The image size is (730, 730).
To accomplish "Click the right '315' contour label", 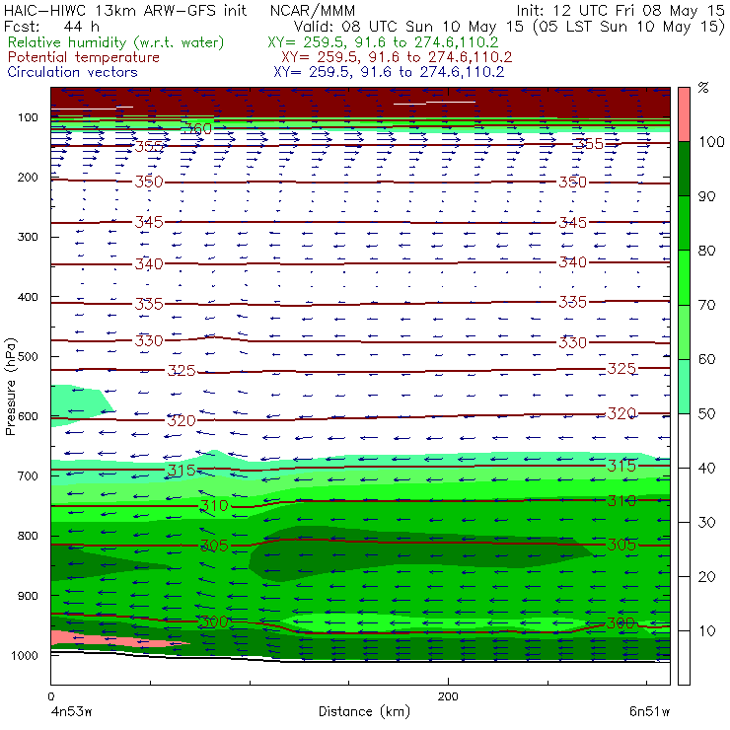I will 621,466.
